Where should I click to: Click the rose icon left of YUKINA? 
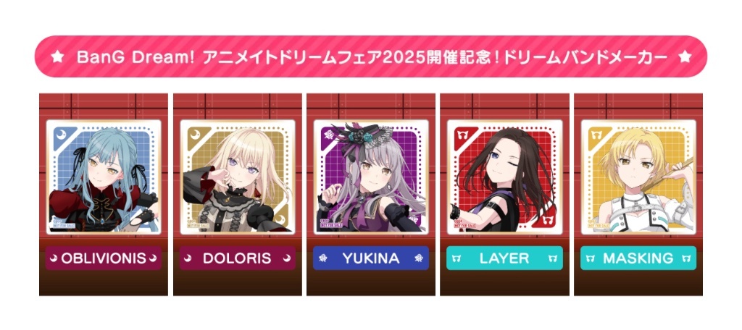click(x=324, y=258)
